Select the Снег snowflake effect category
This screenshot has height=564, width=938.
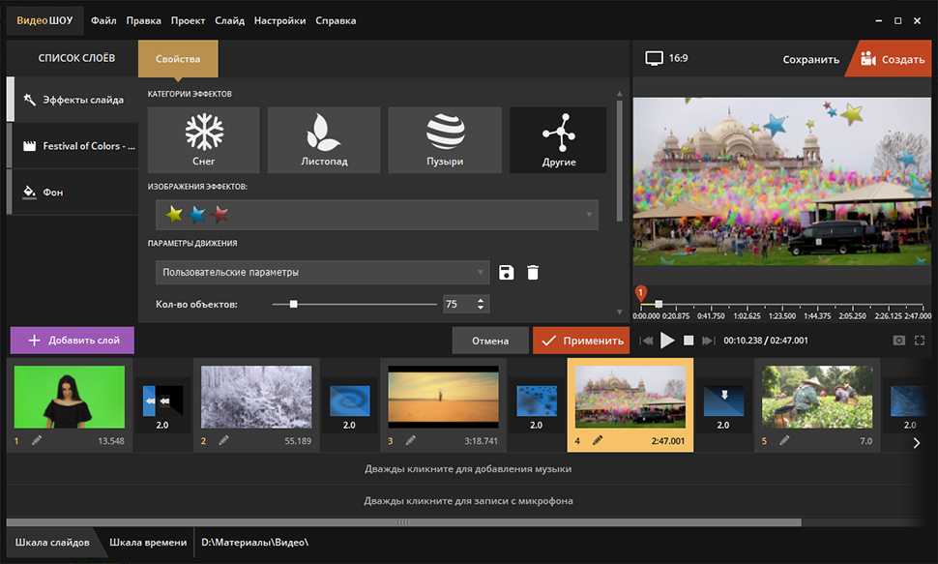coord(203,140)
